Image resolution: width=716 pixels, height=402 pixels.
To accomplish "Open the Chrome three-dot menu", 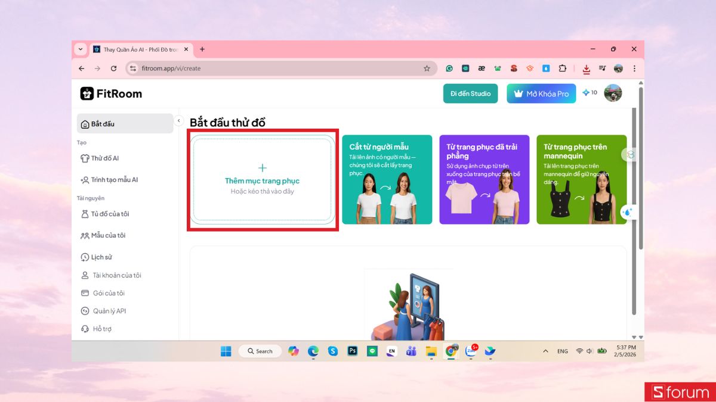I will coord(634,68).
